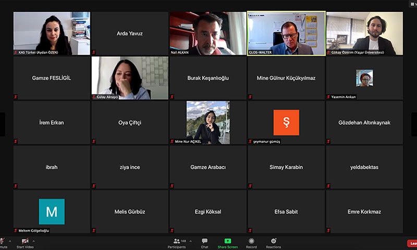Start recording with the Record button
Viewport: 417px width, 250px height.
click(251, 241)
